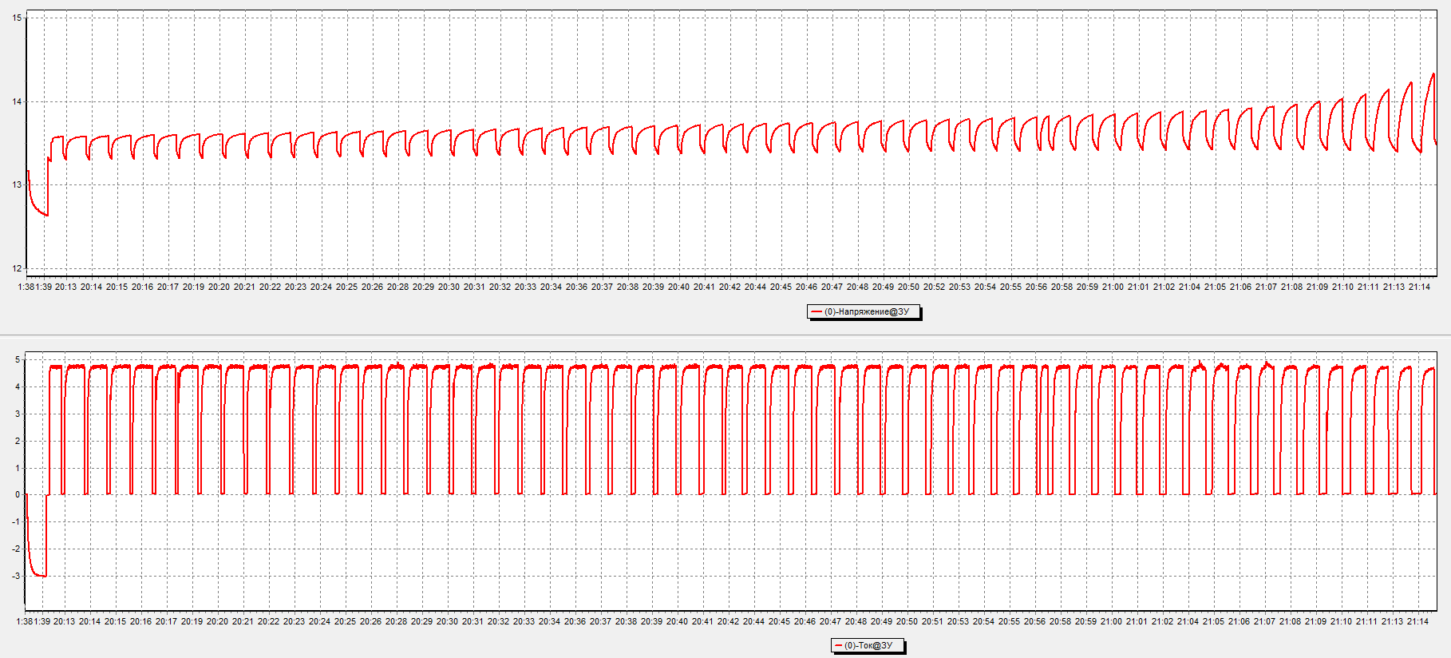Click 21:00 time label under voltage chart
Viewport: 1451px width, 658px height.
(1113, 287)
